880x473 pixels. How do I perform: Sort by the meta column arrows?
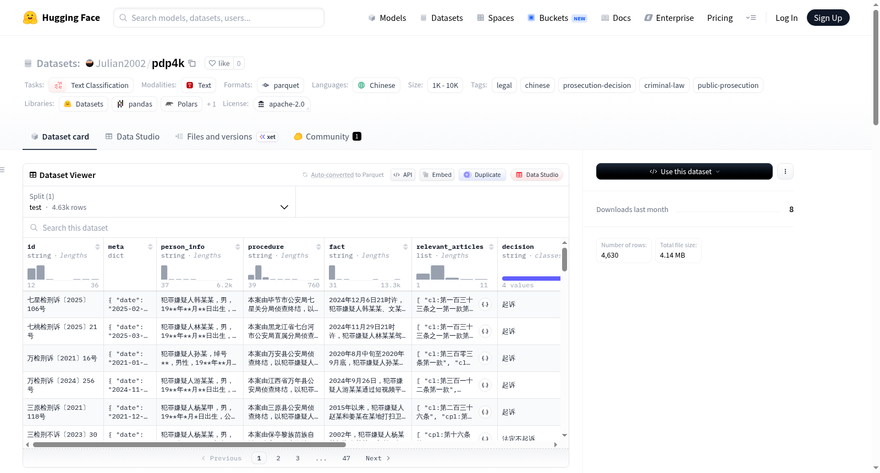[150, 247]
